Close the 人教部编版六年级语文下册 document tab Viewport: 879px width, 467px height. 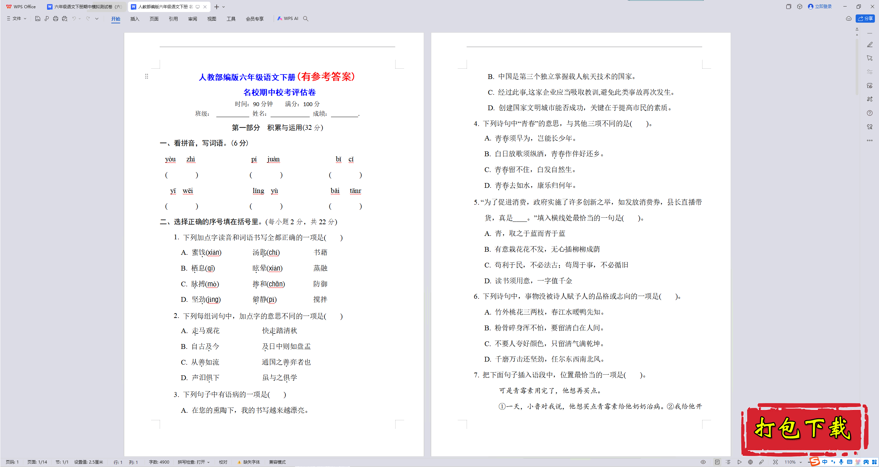coord(205,7)
